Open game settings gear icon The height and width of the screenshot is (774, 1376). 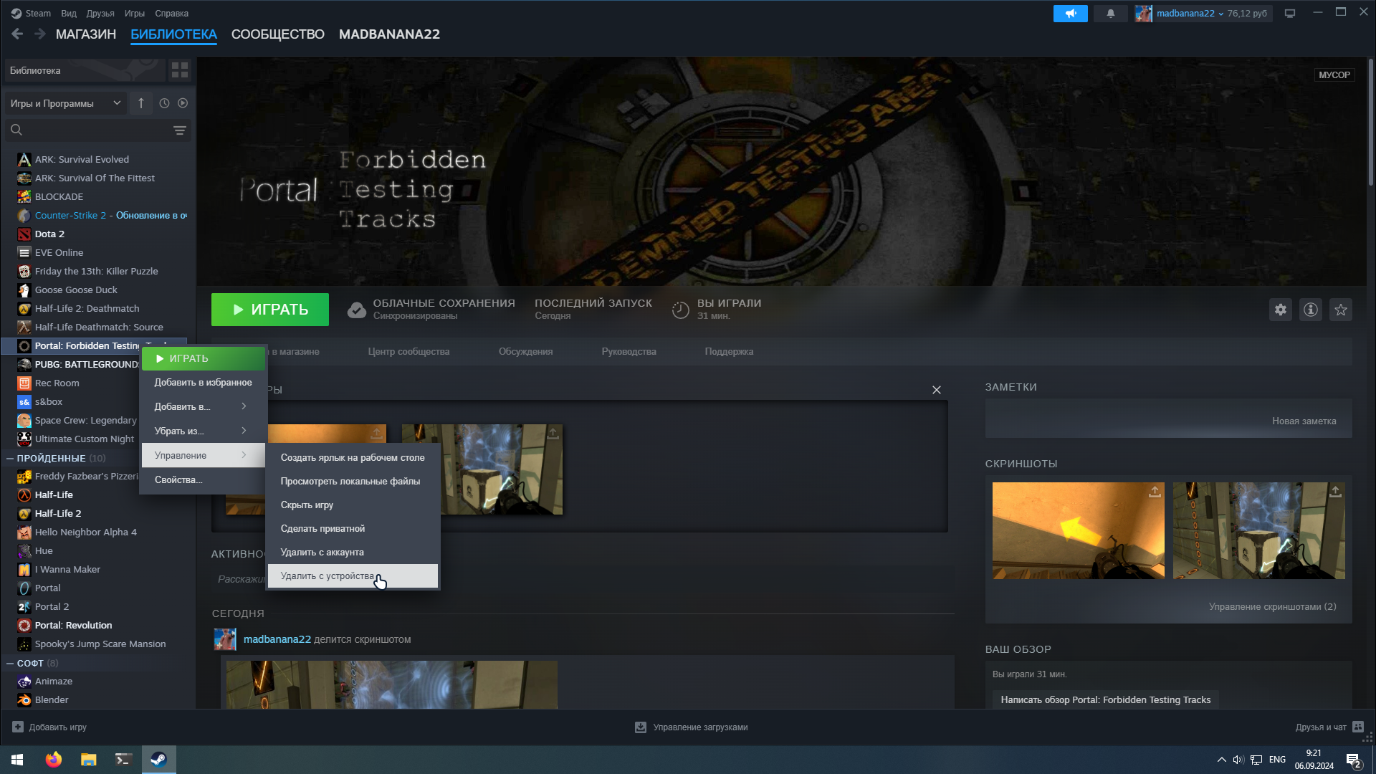click(1281, 310)
